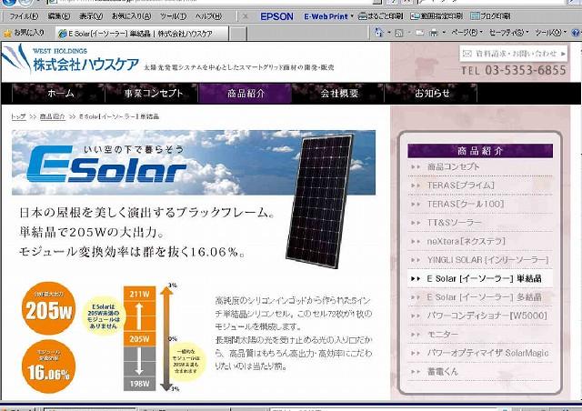The height and width of the screenshot is (411, 582).
Task: Go to 会社概要 navigation tab
Action: [x=338, y=93]
